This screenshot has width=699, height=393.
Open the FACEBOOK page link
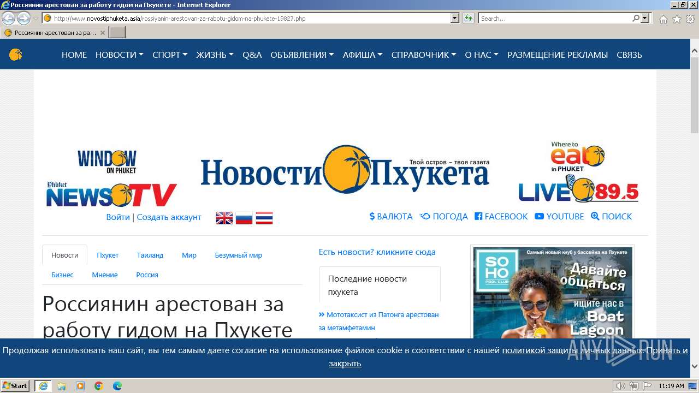(501, 216)
